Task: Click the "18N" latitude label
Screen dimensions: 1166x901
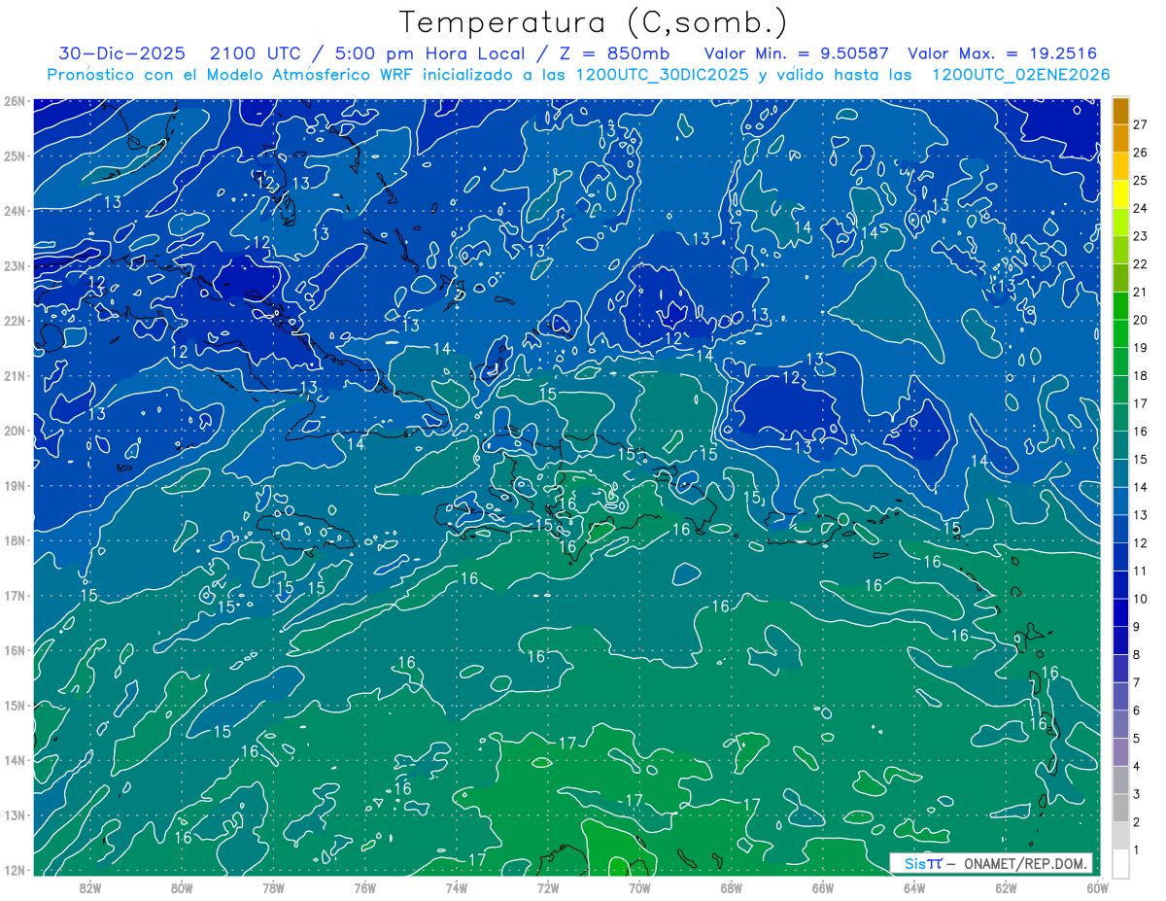Action: (14, 540)
